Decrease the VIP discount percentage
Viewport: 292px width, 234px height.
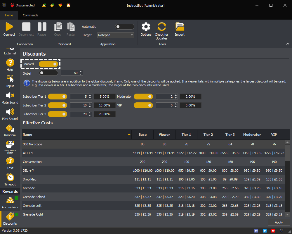pyautogui.click(x=176, y=106)
